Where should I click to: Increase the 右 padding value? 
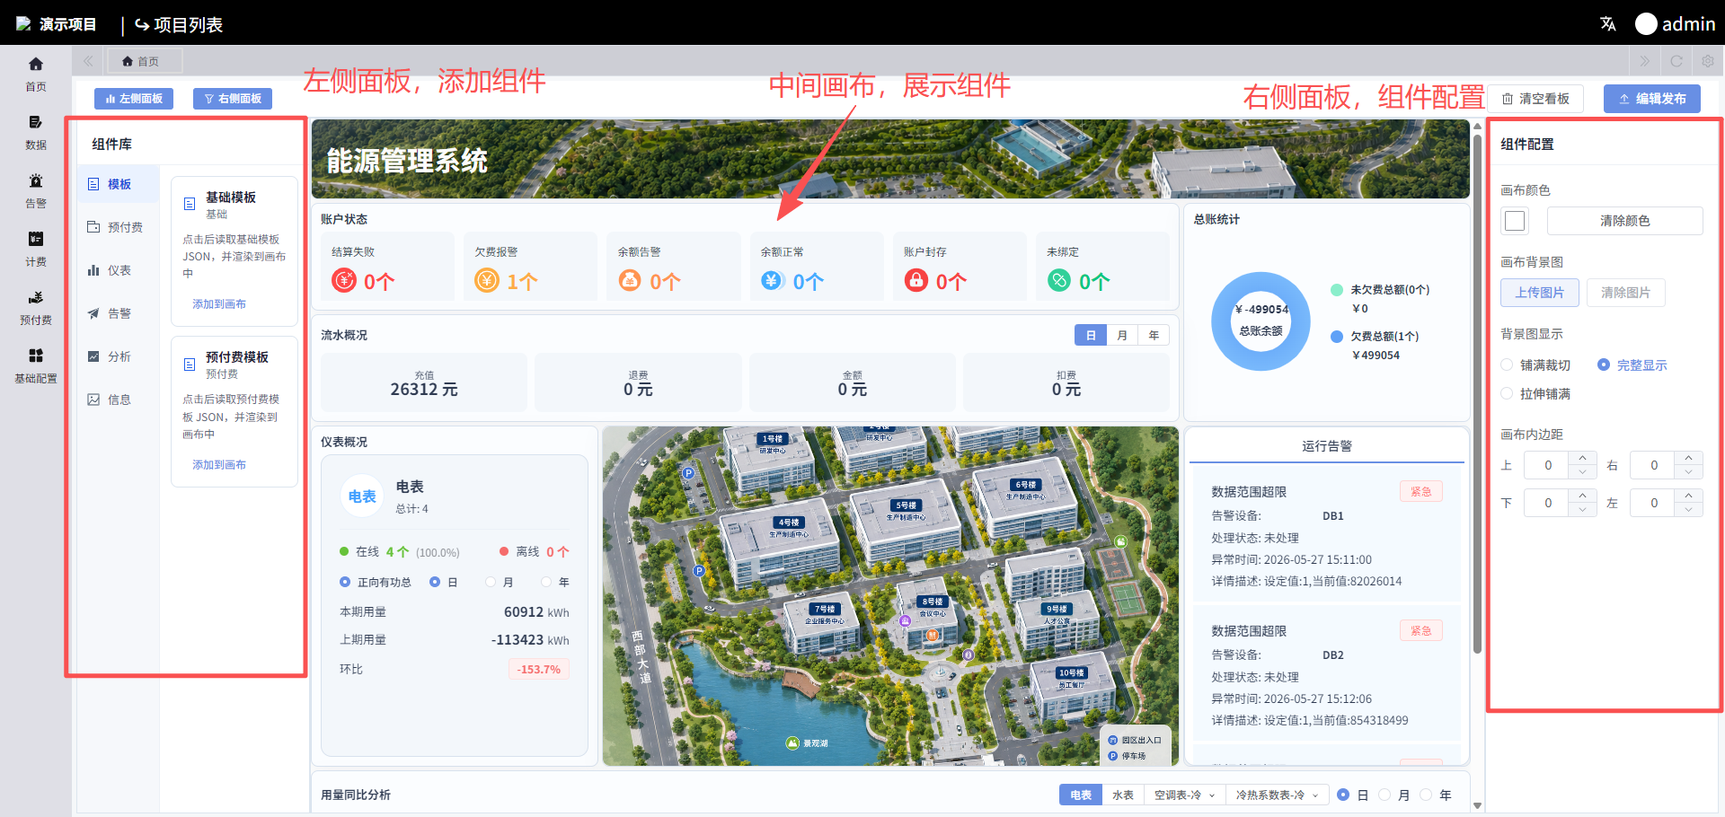tap(1688, 458)
